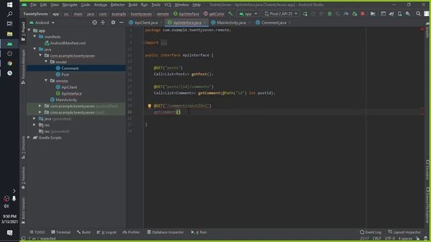Open Project panel settings gear
This screenshot has height=242, width=431.
[x=113, y=22]
